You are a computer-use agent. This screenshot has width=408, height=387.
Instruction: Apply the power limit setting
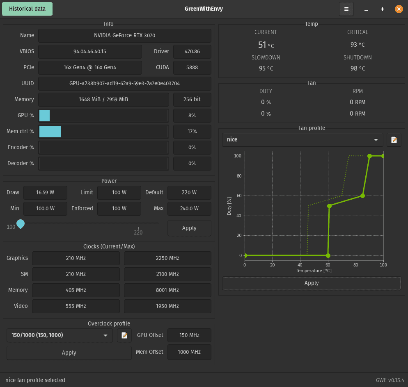tap(189, 228)
